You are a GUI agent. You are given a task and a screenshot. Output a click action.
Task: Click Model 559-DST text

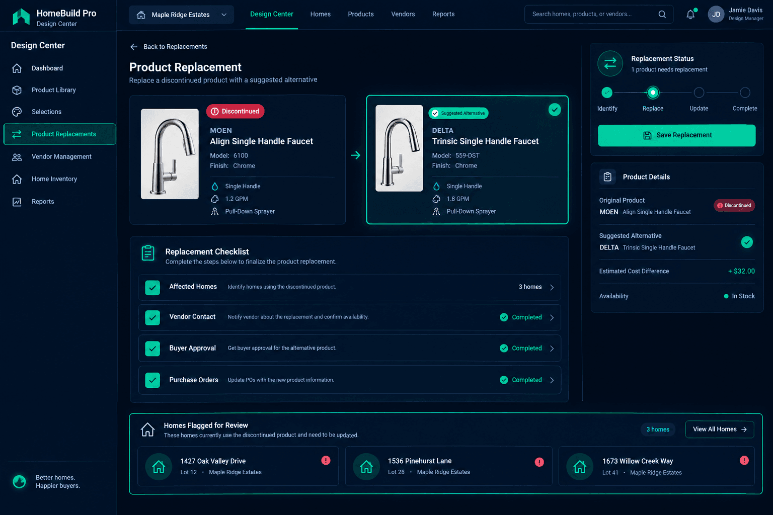[x=455, y=155]
